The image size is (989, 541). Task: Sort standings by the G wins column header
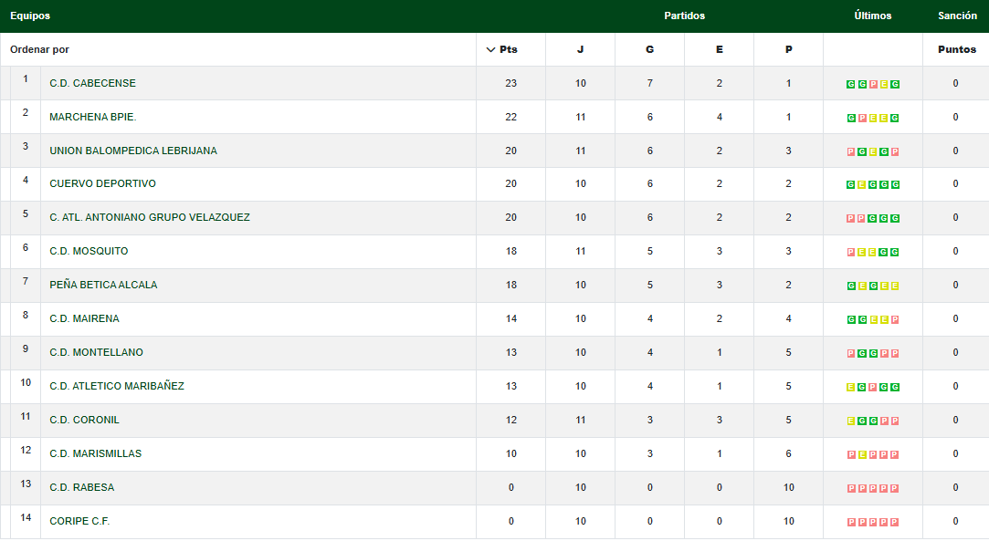click(x=649, y=49)
